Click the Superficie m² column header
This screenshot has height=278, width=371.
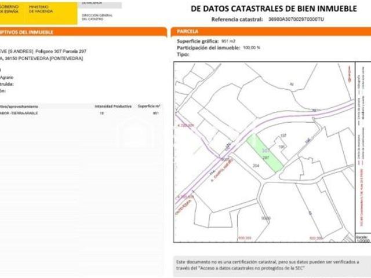point(149,107)
